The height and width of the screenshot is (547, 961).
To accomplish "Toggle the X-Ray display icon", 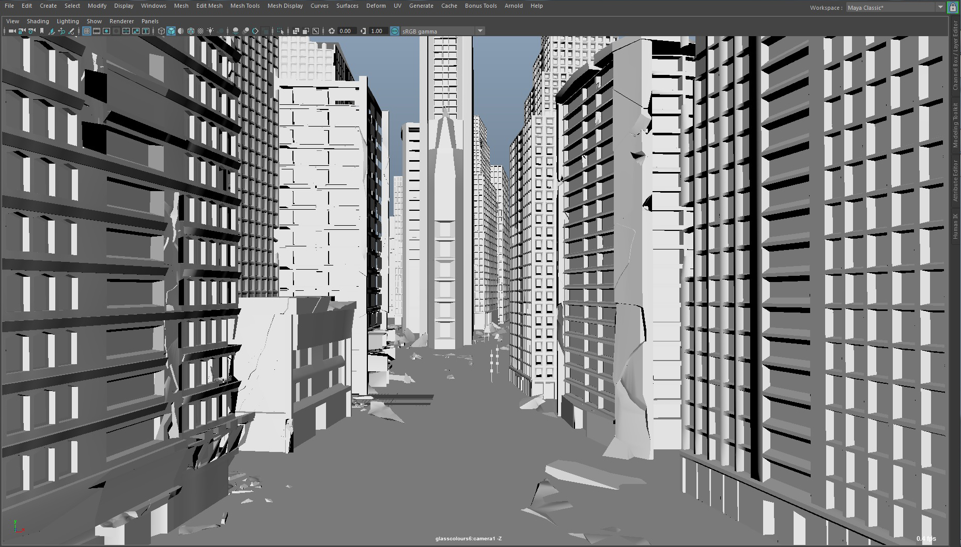I will (x=296, y=31).
